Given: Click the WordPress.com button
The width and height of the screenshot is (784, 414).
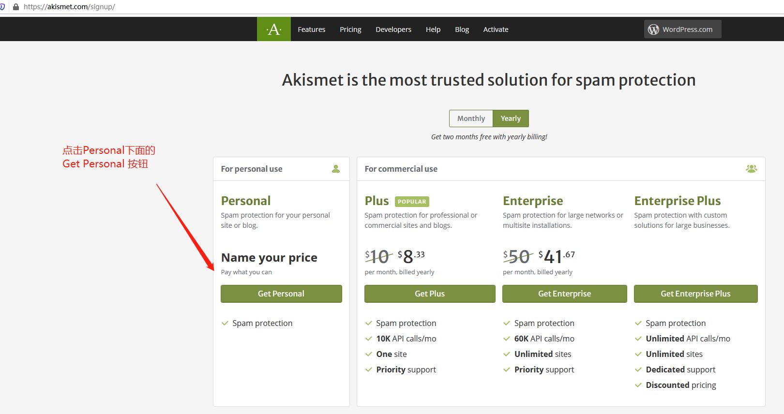Looking at the screenshot, I should (682, 29).
